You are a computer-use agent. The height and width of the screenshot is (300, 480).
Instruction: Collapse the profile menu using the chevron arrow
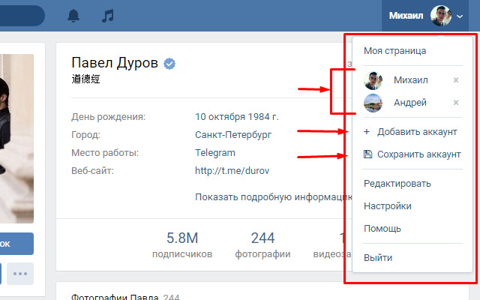pos(460,16)
